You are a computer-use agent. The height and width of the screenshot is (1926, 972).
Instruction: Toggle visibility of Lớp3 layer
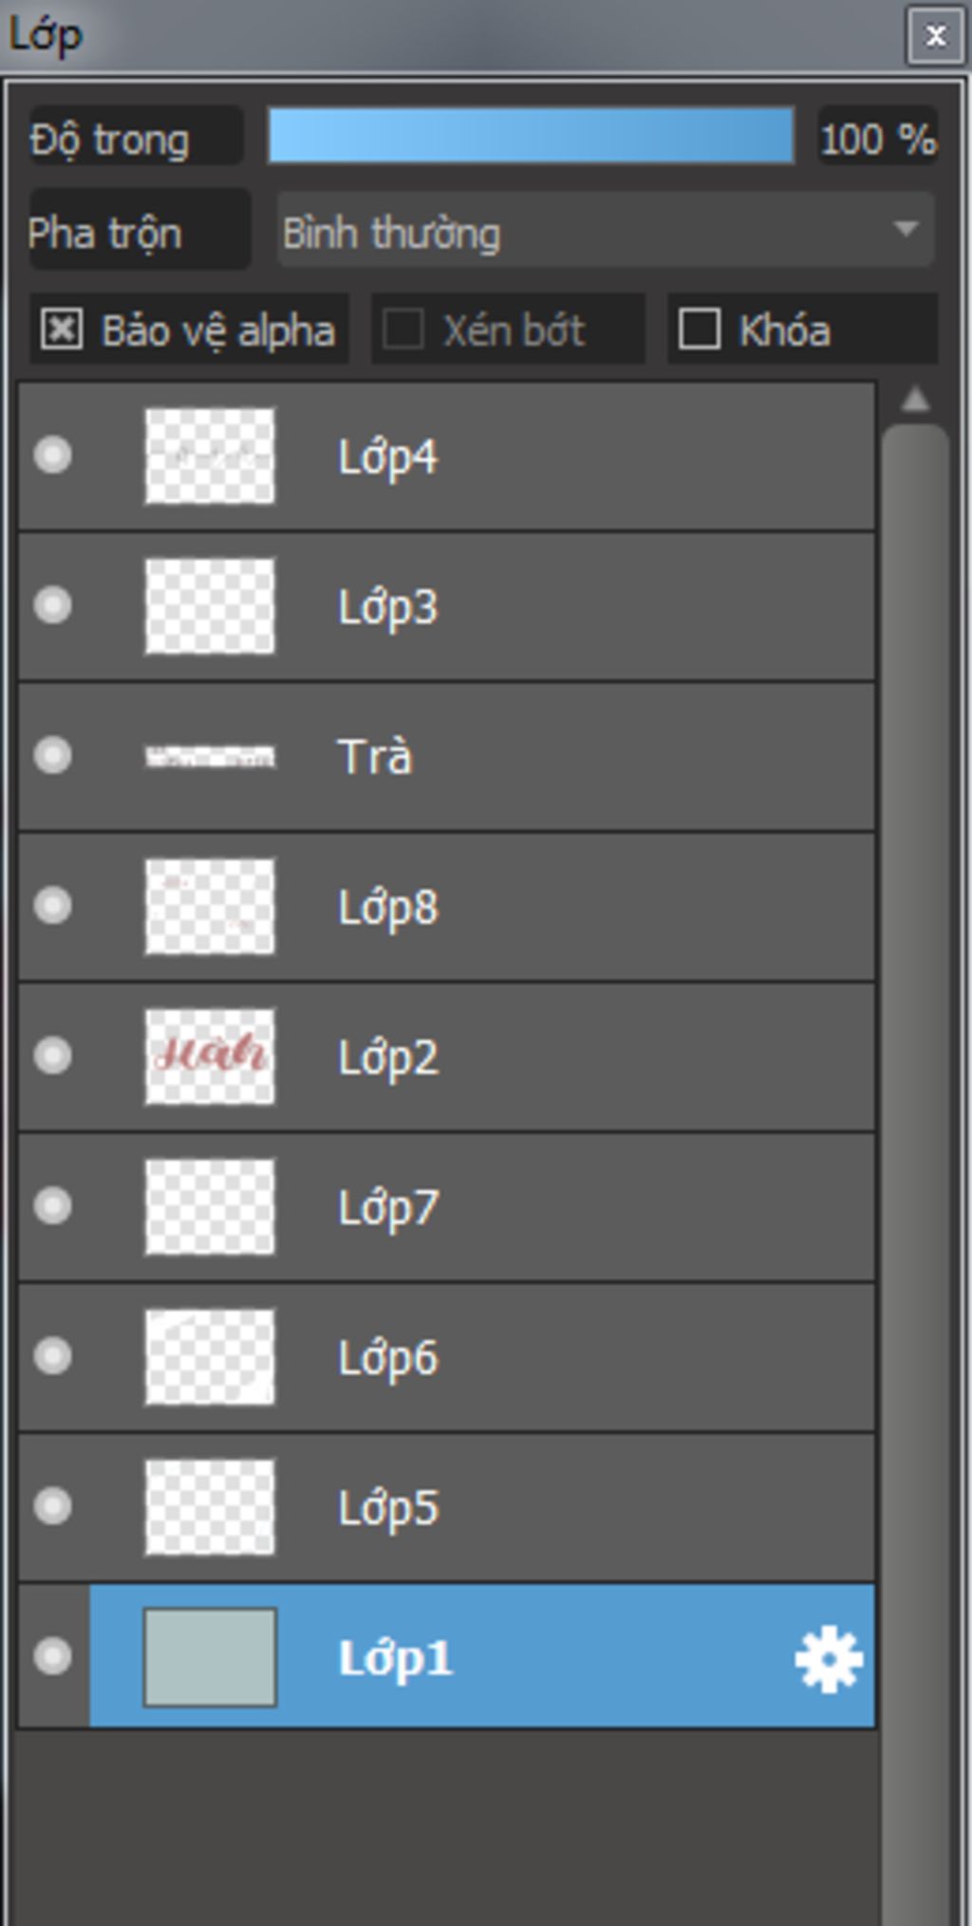pyautogui.click(x=52, y=605)
